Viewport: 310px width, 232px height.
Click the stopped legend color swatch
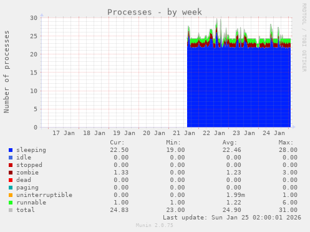pyautogui.click(x=11, y=165)
